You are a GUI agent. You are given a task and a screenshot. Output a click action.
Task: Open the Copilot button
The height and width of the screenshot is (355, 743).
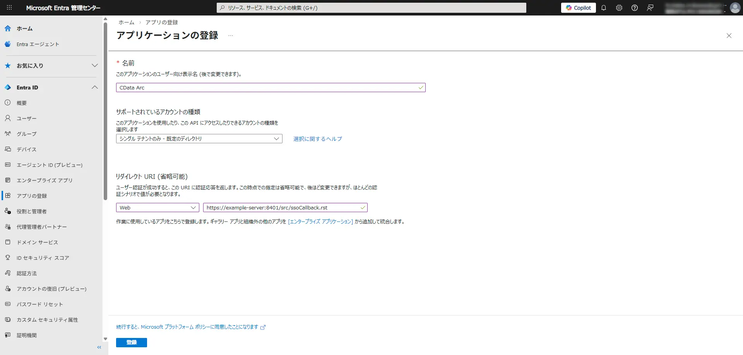[579, 8]
